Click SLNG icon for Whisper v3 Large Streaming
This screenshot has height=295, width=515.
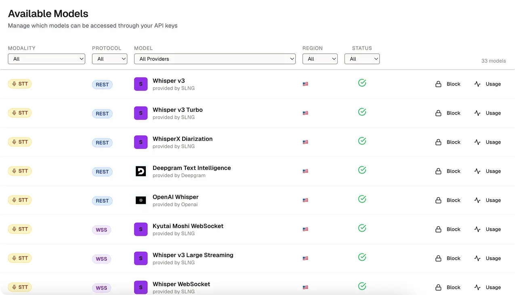(x=141, y=258)
